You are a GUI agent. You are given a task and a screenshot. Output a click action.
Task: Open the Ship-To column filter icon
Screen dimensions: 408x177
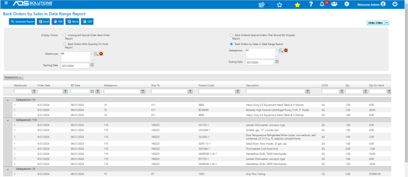click(x=190, y=91)
